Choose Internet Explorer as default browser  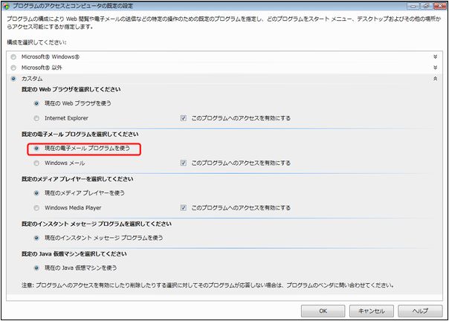coord(36,118)
